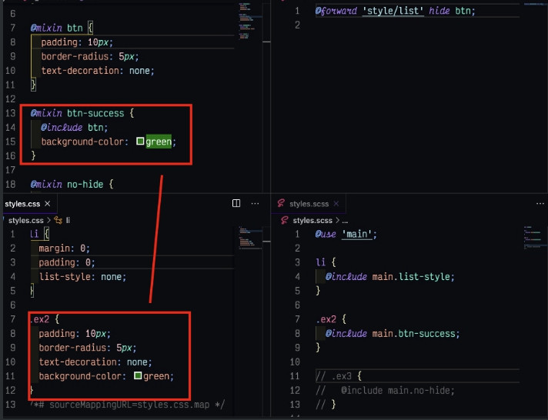
Task: Open the li breadcrumb symbol dropdown
Action: pyautogui.click(x=68, y=221)
